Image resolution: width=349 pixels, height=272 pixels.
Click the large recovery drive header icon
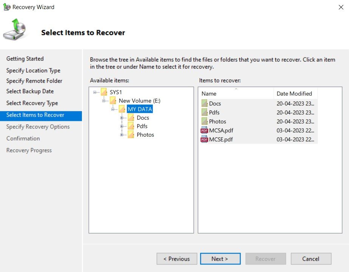[14, 29]
